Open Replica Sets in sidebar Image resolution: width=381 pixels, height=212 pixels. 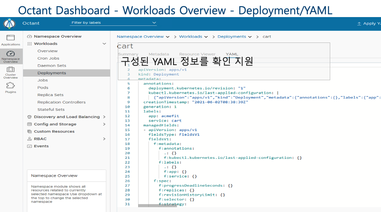coord(50,95)
